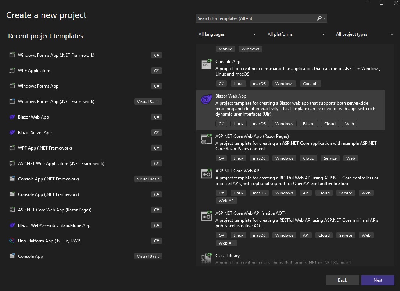Click the Uno Platform App recent icon
Screen dimensions: 400x291
[12, 241]
